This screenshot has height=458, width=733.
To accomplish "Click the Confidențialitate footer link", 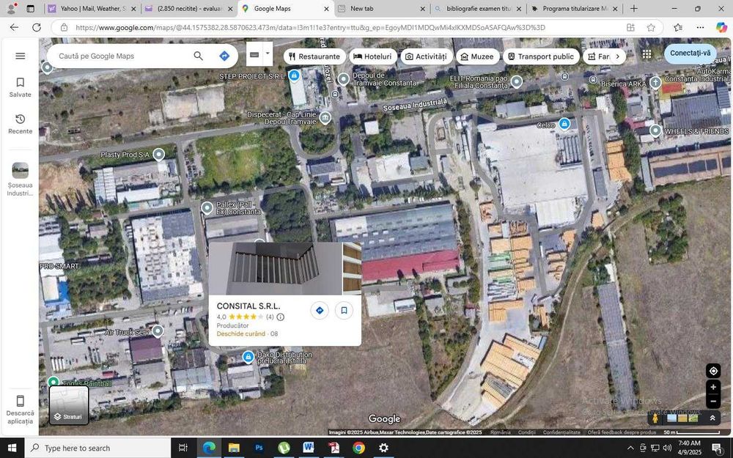I will click(561, 432).
